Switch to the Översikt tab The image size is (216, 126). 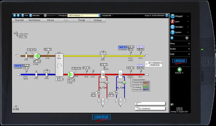(19, 20)
